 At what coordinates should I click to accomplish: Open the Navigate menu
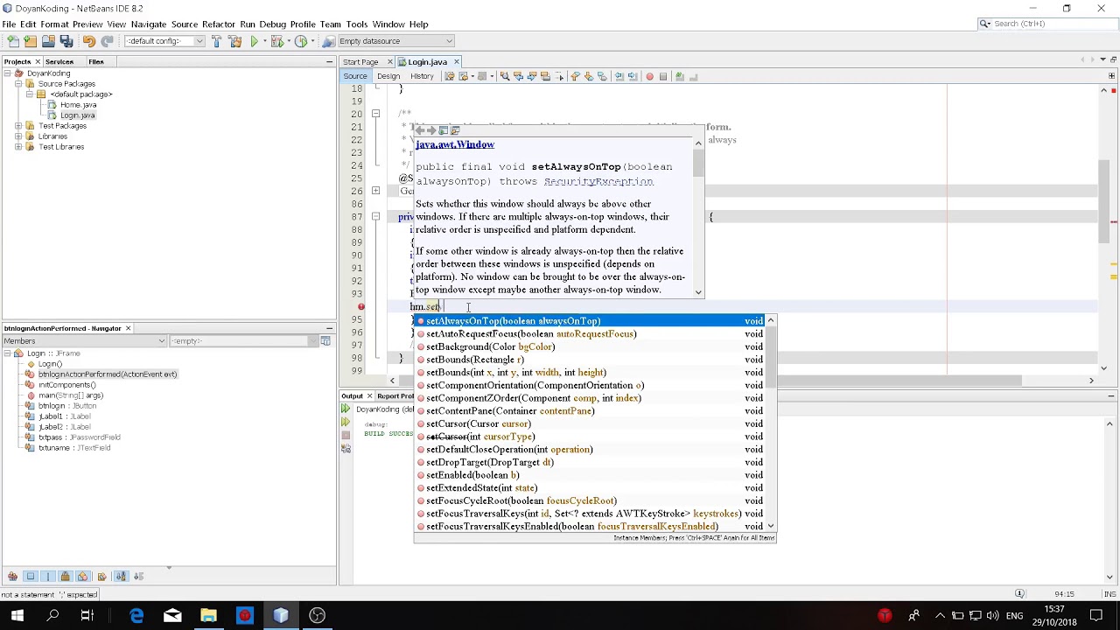pos(148,24)
